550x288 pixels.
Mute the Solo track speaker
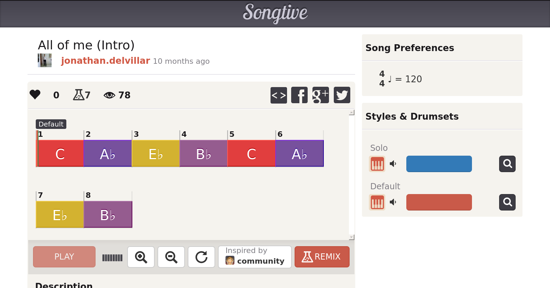tap(393, 164)
